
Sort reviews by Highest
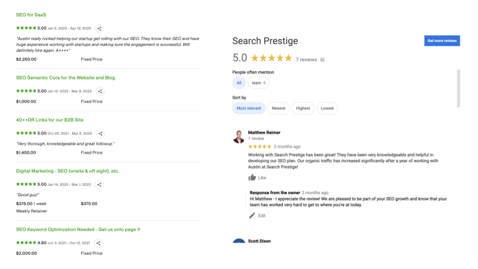(x=303, y=108)
